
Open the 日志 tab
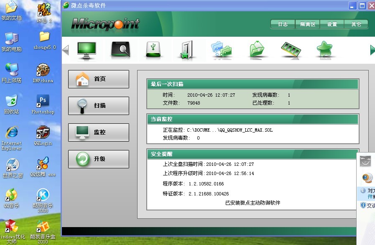[x=283, y=24]
